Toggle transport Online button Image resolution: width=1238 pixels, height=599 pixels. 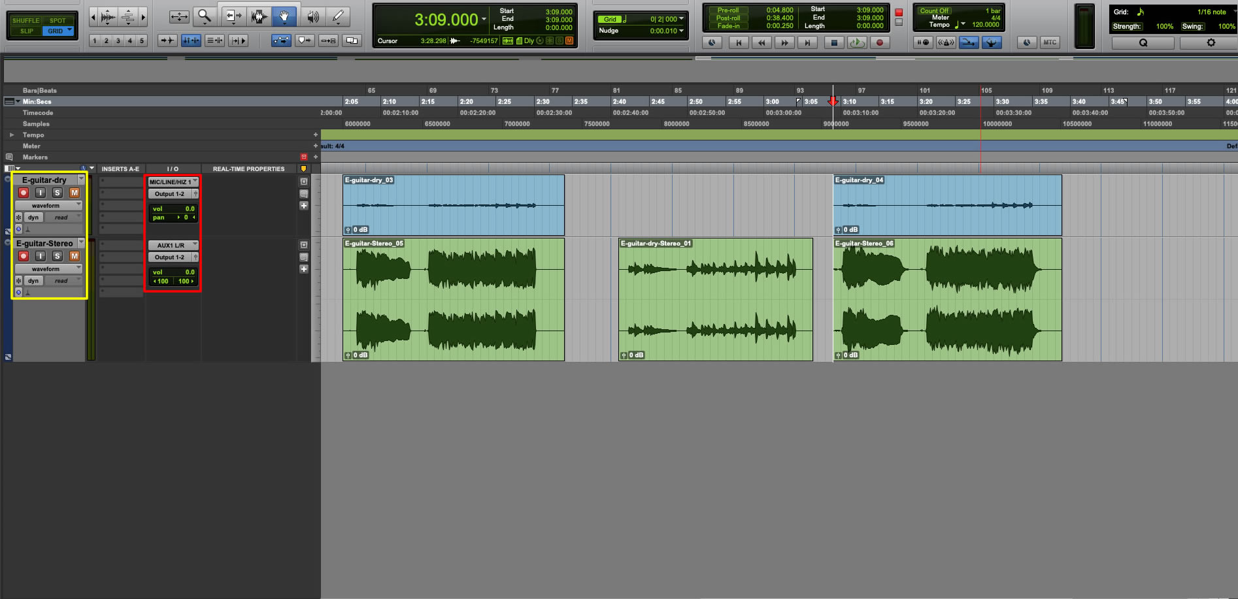[712, 42]
